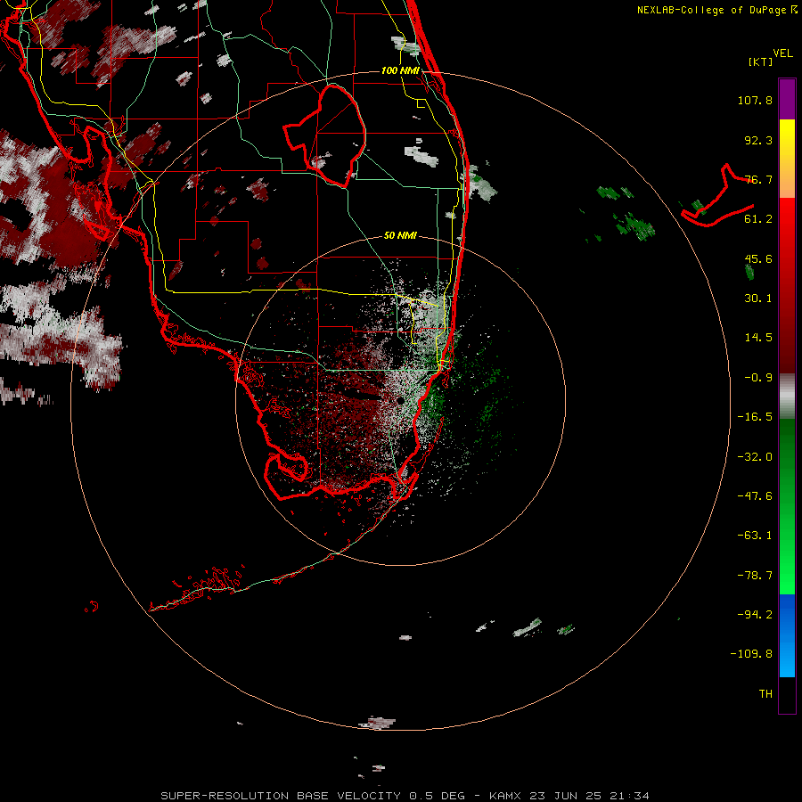Click the 92.3 velocity scale value
The height and width of the screenshot is (802, 802).
pos(758,140)
